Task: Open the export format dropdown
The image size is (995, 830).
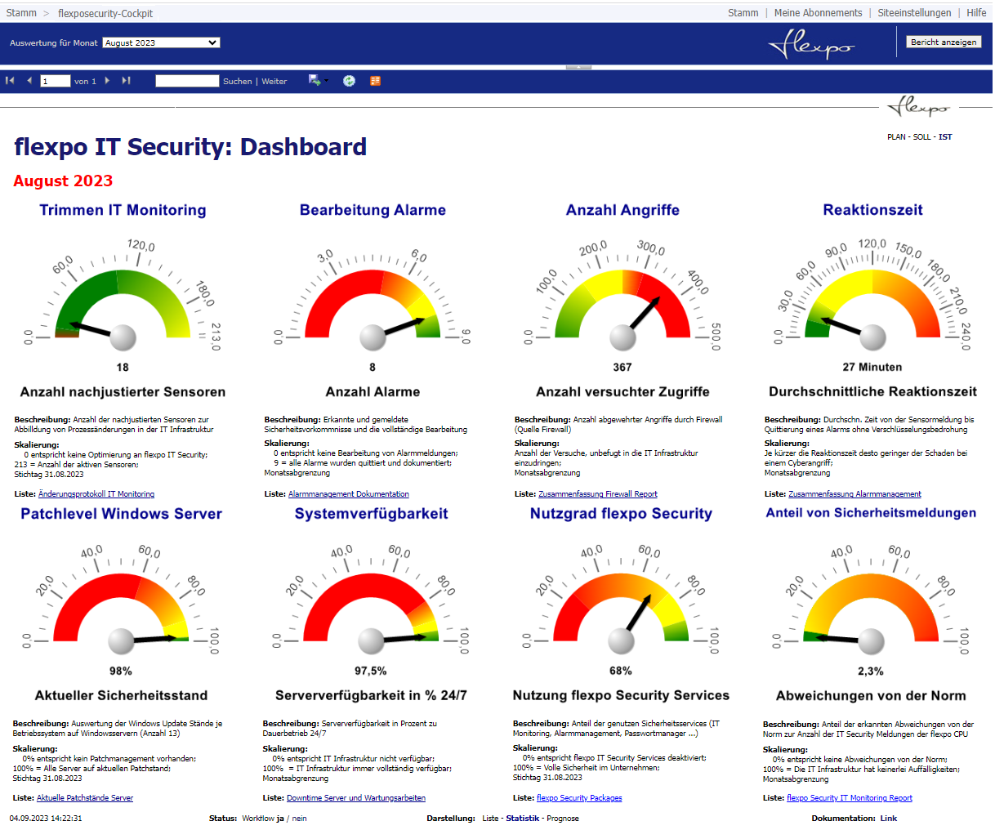Action: click(x=318, y=81)
